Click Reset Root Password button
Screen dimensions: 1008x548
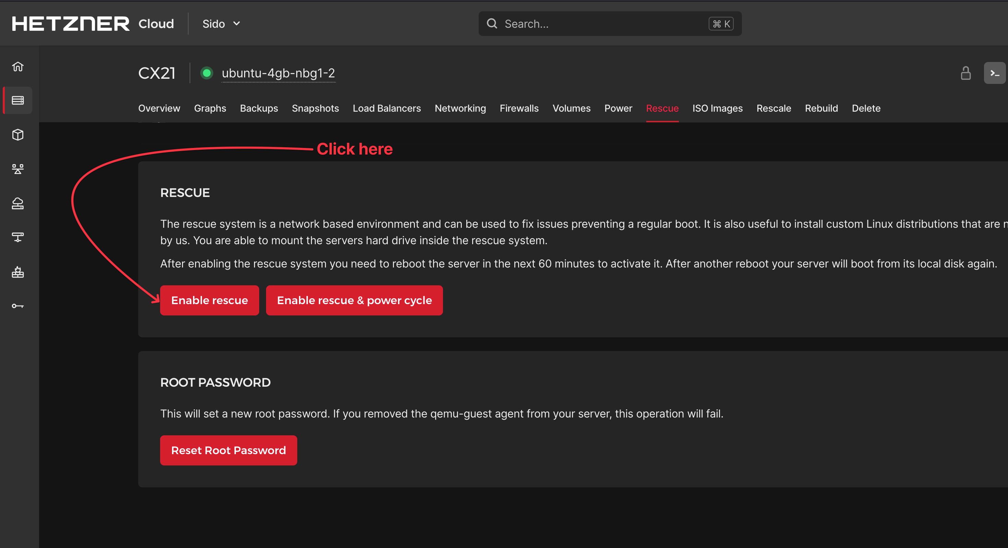tap(228, 450)
